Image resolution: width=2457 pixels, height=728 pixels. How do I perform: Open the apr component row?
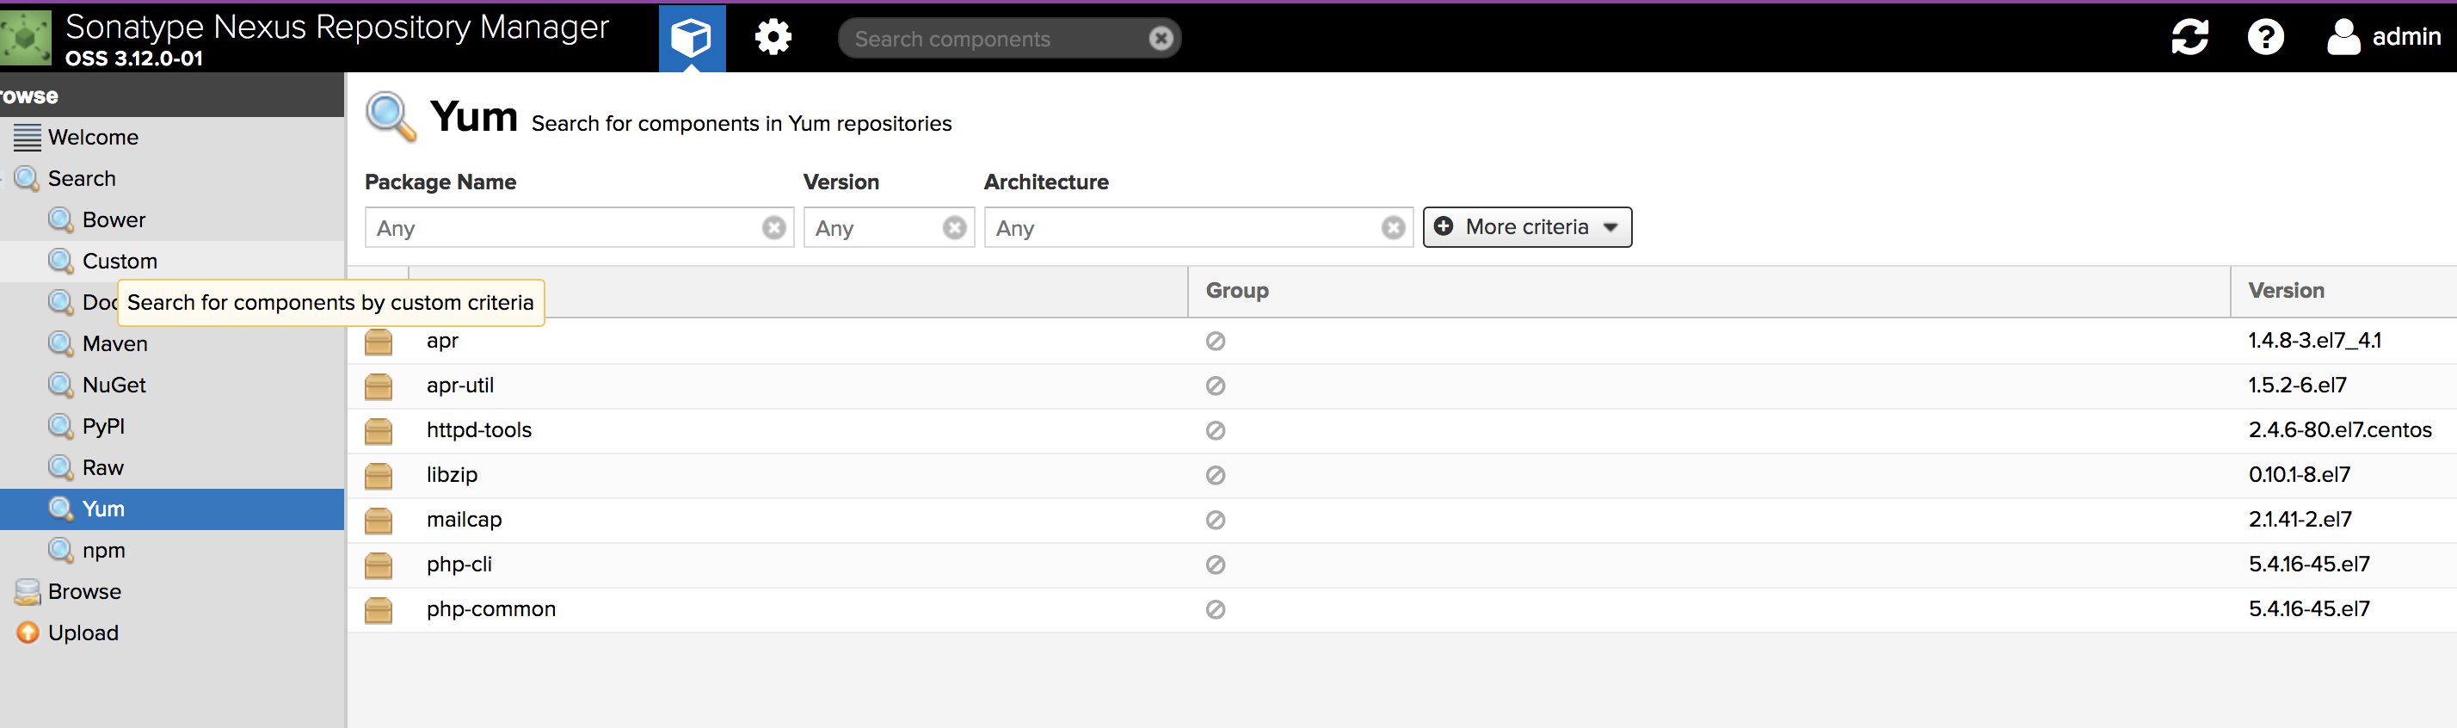1402,341
